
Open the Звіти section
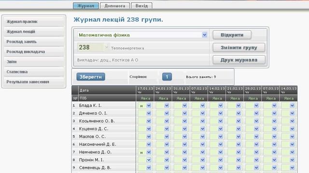pyautogui.click(x=34, y=62)
